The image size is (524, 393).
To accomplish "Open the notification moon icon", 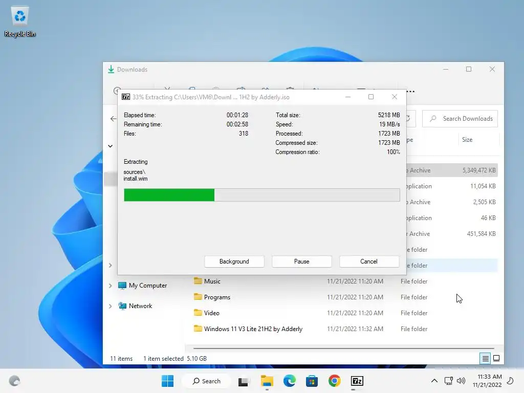I will click(x=510, y=381).
